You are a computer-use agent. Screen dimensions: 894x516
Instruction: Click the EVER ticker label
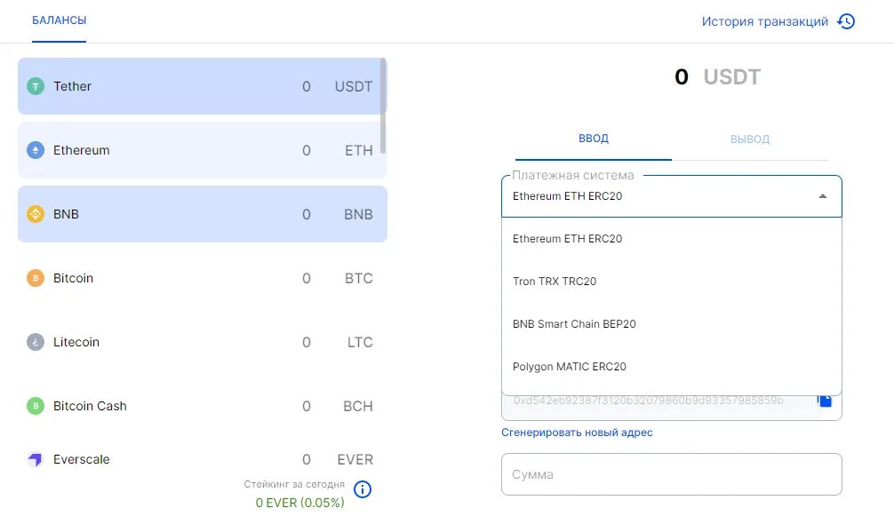click(x=355, y=459)
